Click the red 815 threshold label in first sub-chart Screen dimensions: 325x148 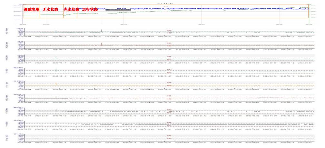pos(168,31)
